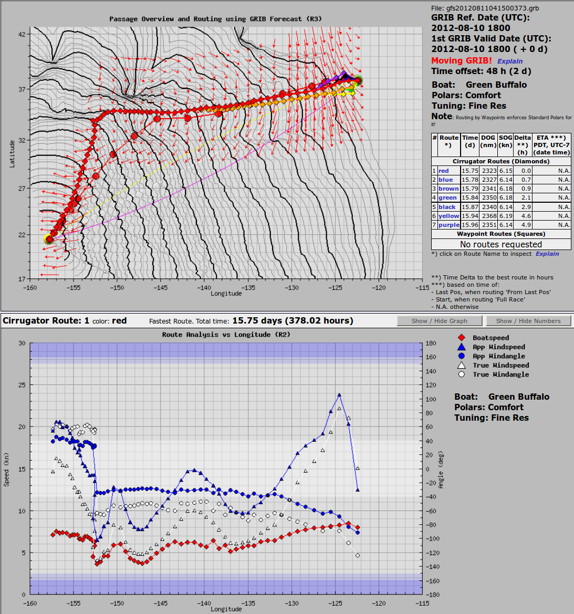The height and width of the screenshot is (614, 574).
Task: Click Explain next to Moving GRIB warning
Action: (510, 61)
